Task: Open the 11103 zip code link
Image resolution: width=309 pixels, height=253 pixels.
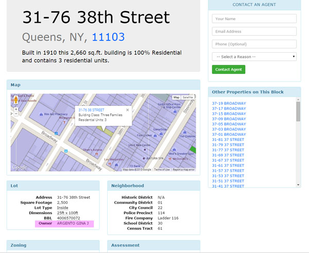Action: tap(108, 37)
